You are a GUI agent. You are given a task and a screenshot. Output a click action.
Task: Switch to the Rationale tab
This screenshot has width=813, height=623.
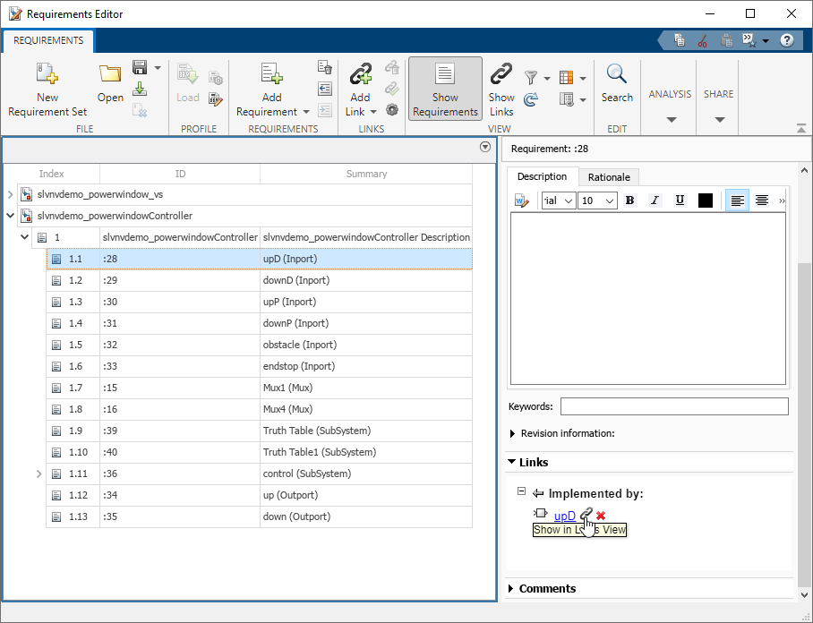click(x=608, y=176)
